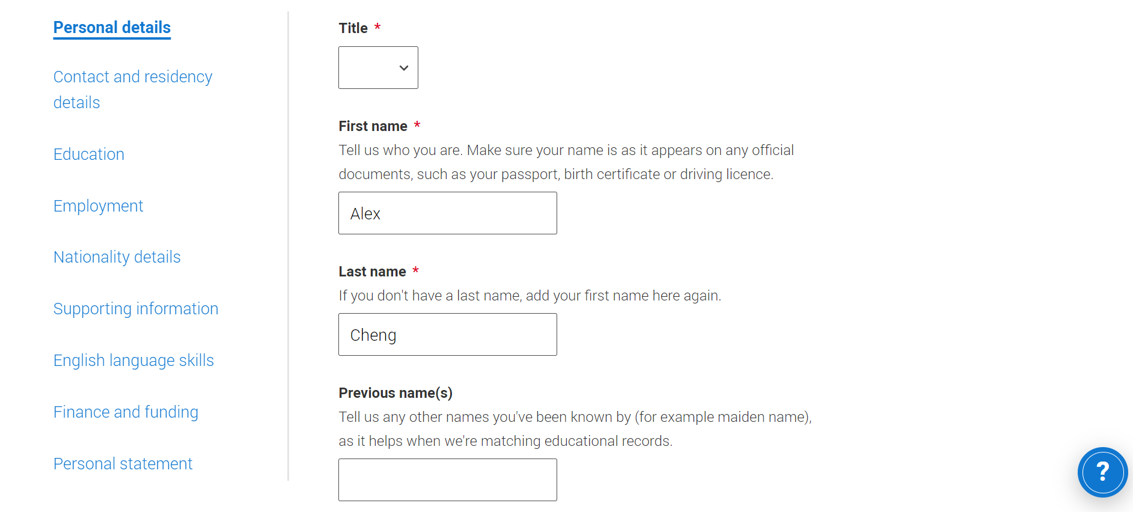Click the Title field label

coord(353,28)
